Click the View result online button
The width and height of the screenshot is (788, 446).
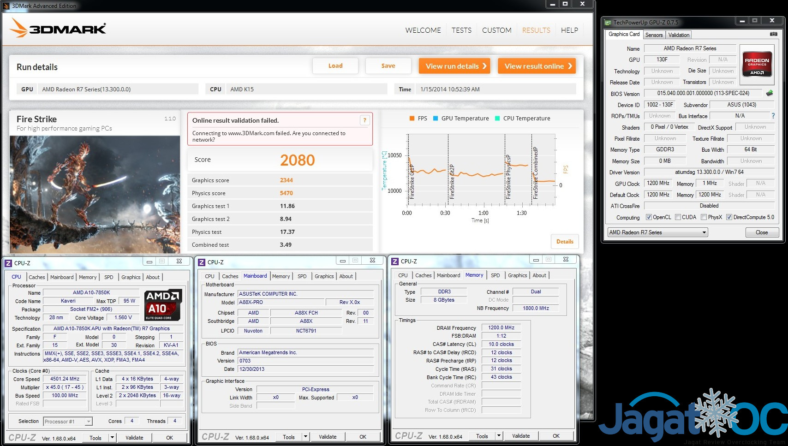click(x=537, y=66)
